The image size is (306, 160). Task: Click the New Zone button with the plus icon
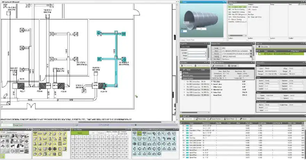pos(263,47)
